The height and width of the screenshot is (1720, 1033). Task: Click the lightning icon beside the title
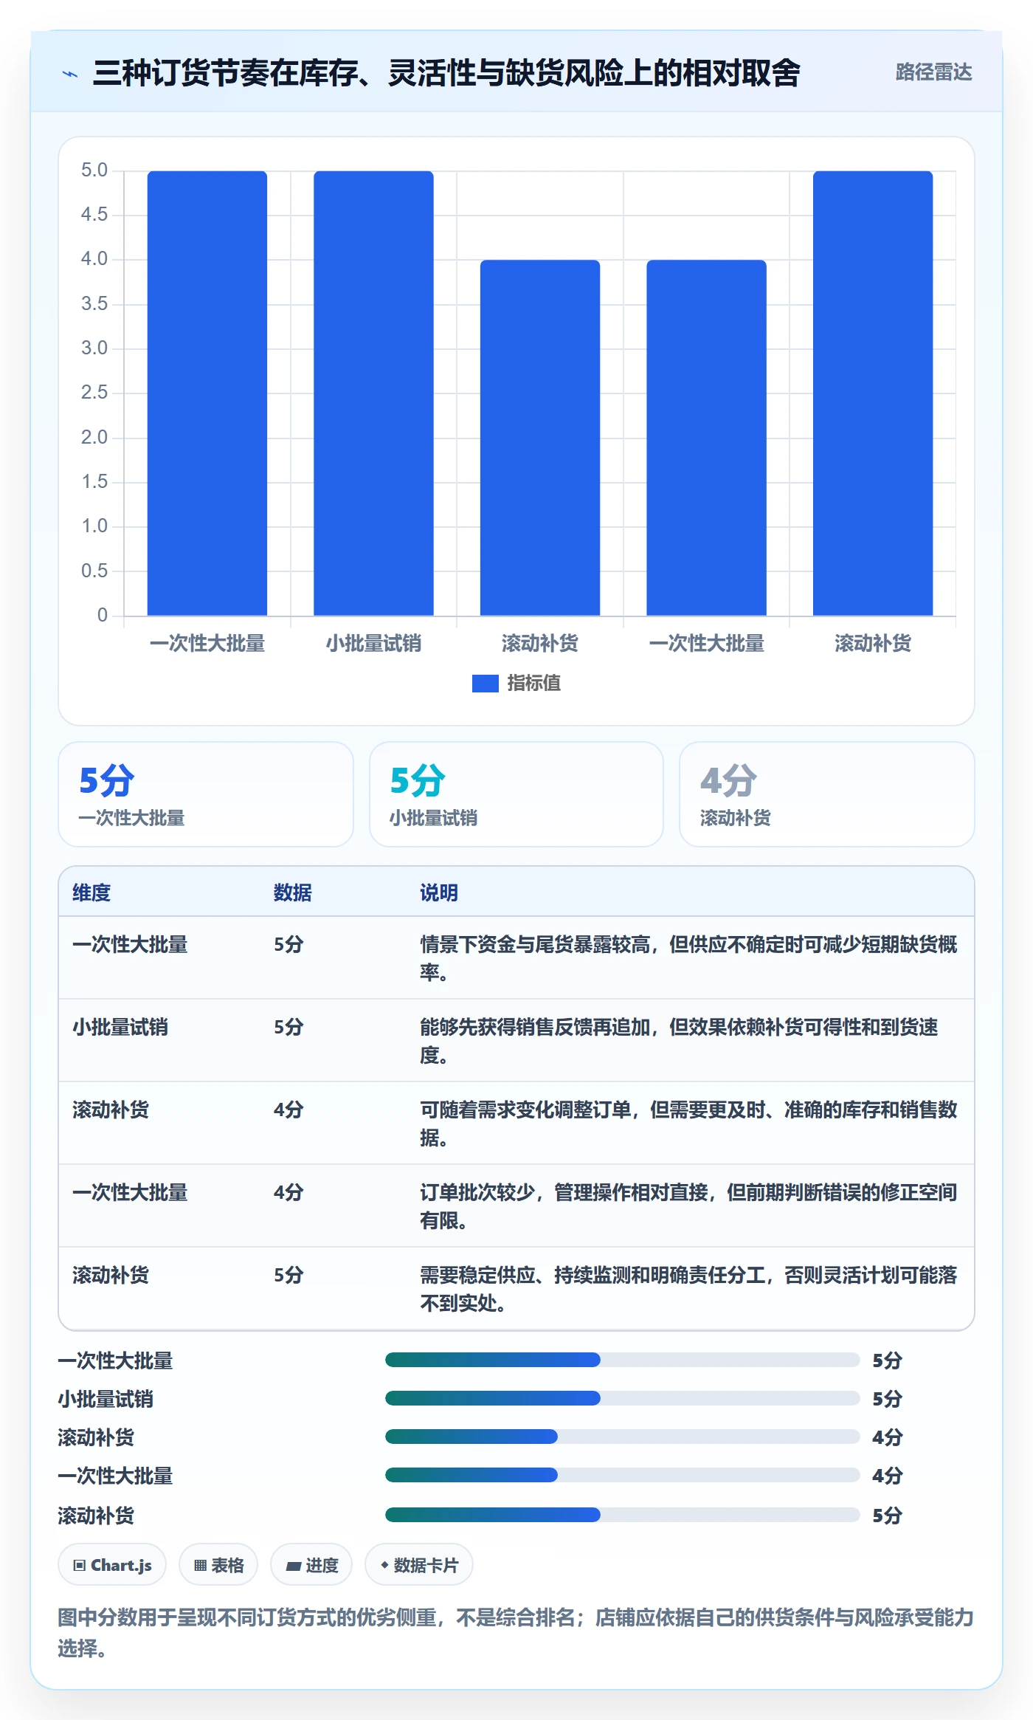point(70,74)
